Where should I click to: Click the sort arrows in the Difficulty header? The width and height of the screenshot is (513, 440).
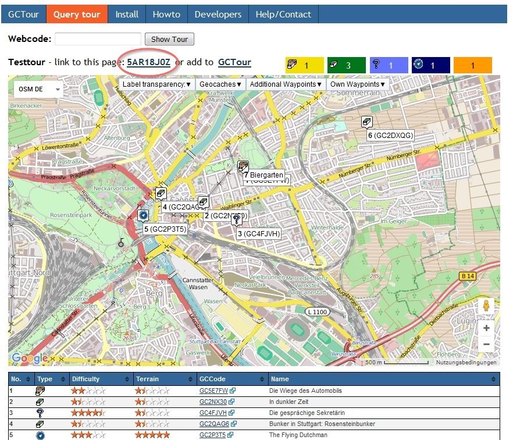tap(127, 379)
